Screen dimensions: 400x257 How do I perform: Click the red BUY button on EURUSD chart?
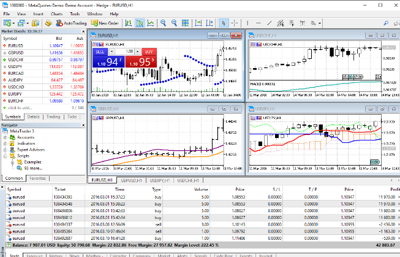coord(149,52)
